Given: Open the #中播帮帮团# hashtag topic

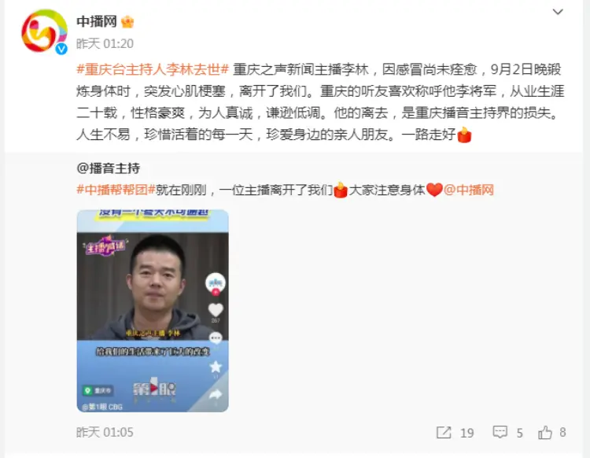Looking at the screenshot, I should point(116,190).
